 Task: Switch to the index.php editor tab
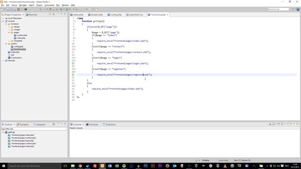[x=77, y=15]
